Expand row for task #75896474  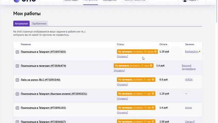point(17,66)
